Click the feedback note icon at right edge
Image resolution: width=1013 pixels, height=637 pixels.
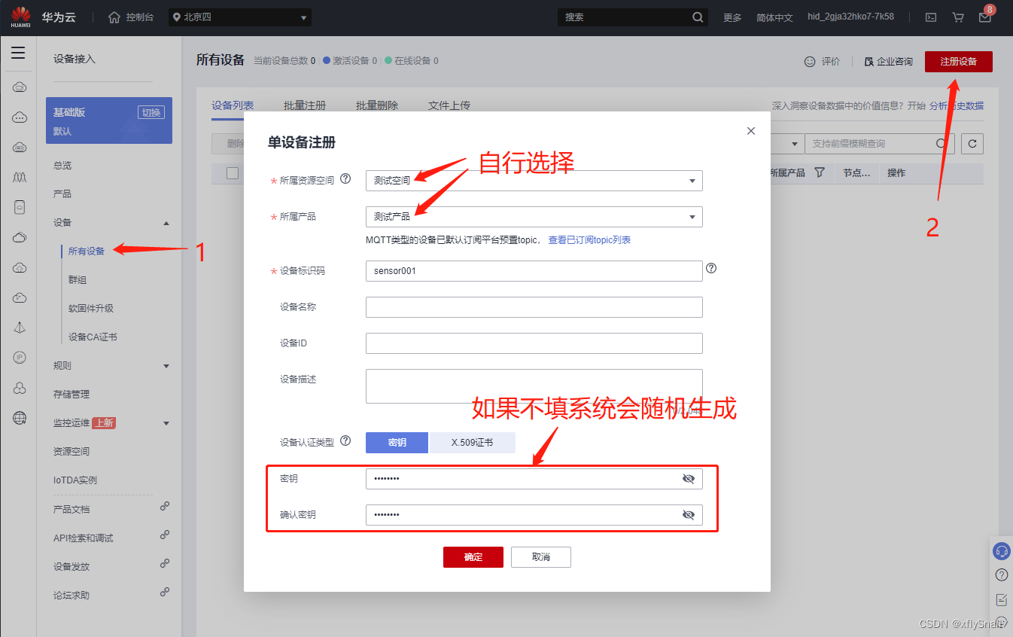tap(1002, 599)
